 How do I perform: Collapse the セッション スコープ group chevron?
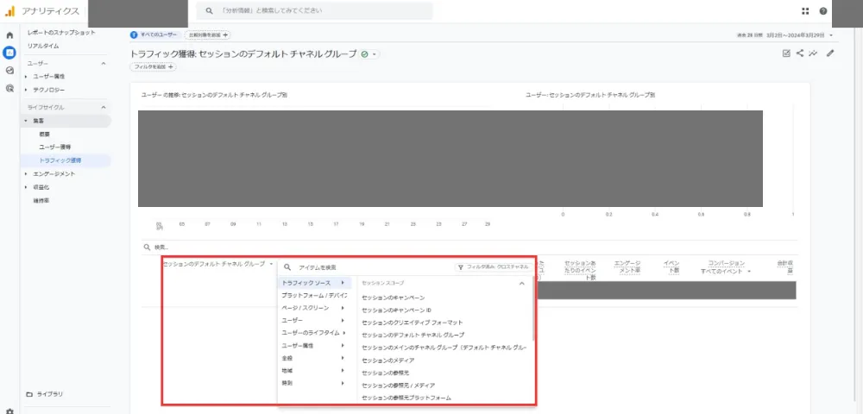point(522,284)
